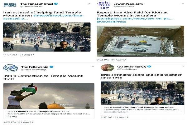The height and width of the screenshot is (125, 187).
Task: Open the timesofisrael.com link card in TuttleSinger tweet
Action: click(142, 109)
